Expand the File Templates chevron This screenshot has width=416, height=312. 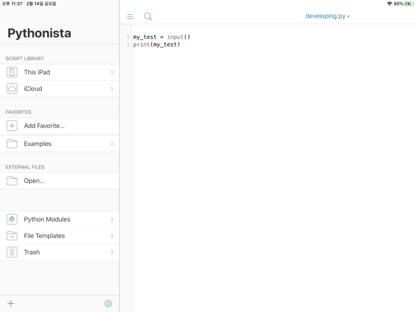(x=112, y=236)
